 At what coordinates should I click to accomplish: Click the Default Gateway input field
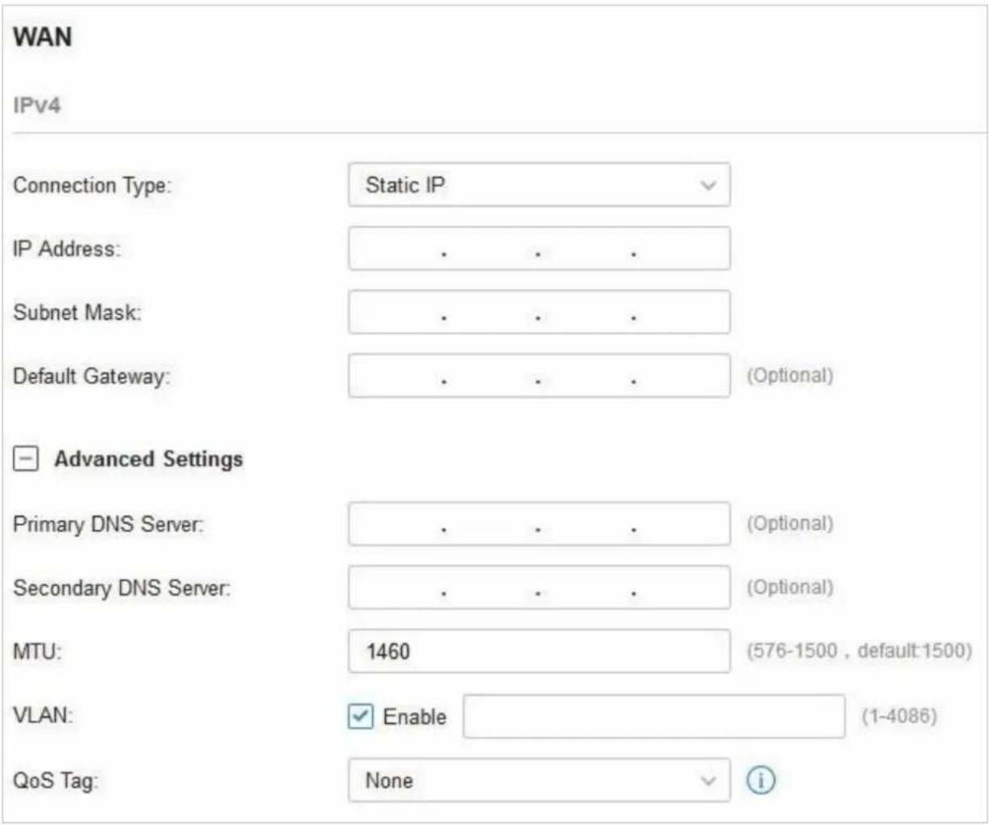pyautogui.click(x=539, y=376)
